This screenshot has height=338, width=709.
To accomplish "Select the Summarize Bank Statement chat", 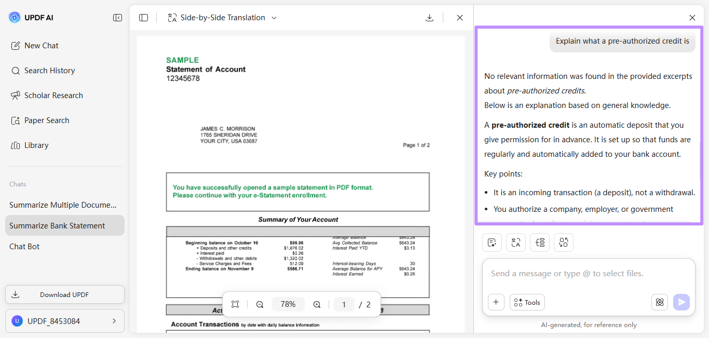I will coord(65,226).
